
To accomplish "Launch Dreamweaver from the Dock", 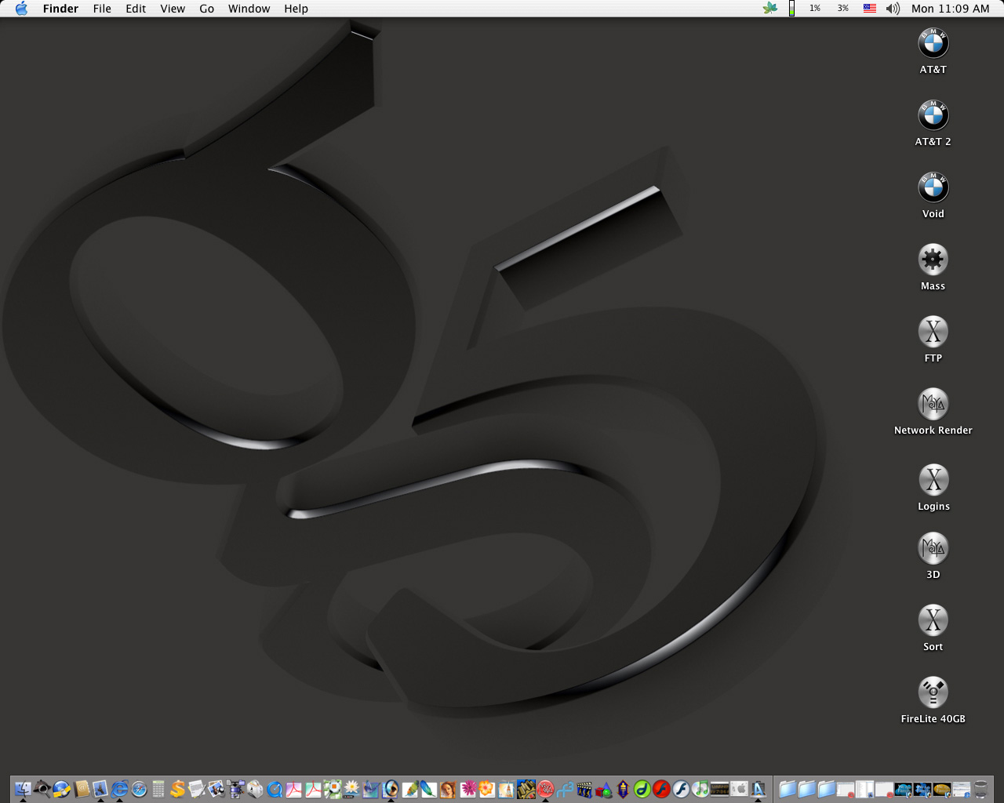I will 642,788.
